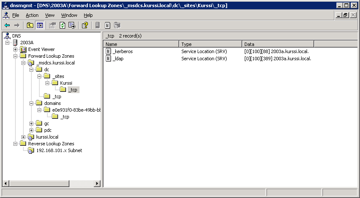Click the Forward Lookup Zones folder icon

(x=23, y=56)
